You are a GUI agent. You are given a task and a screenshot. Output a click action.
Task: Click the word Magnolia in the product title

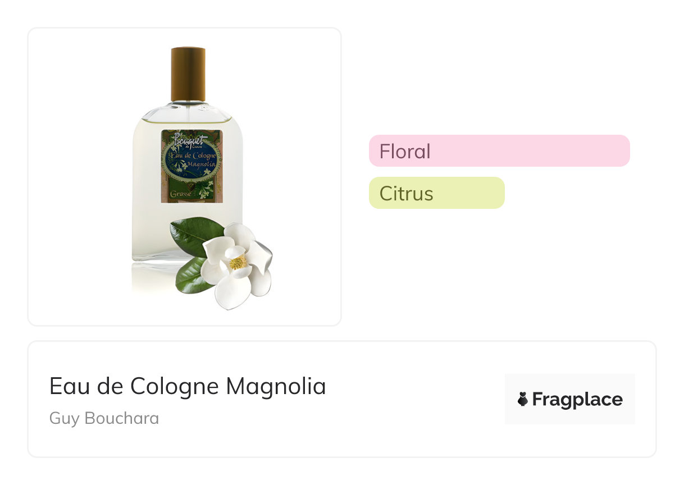pyautogui.click(x=276, y=386)
